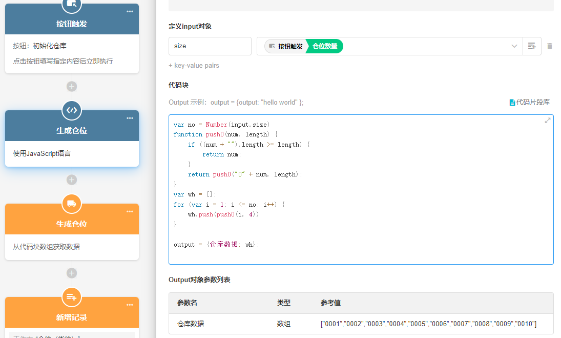Open the more options menu on 按钮触发 node
The width and height of the screenshot is (561, 338).
[x=130, y=12]
